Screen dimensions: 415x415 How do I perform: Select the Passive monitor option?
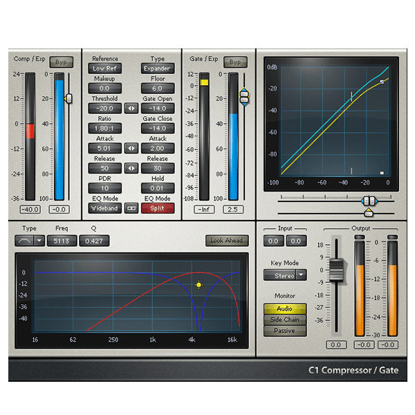coord(285,331)
